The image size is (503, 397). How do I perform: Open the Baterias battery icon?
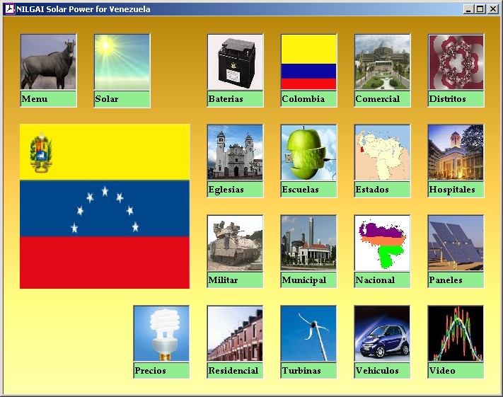[235, 62]
